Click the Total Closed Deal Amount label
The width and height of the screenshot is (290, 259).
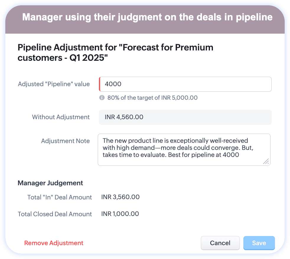pos(55,214)
